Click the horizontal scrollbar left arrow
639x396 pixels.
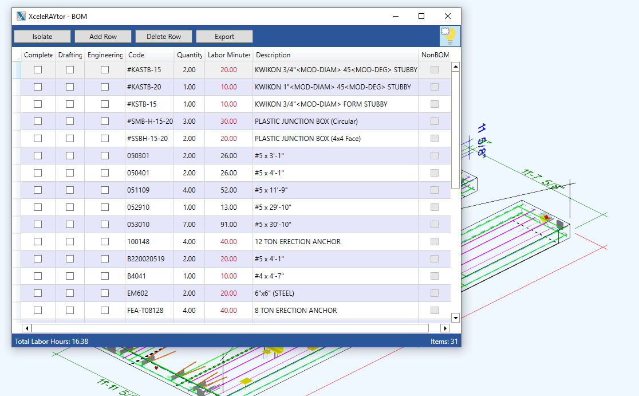pyautogui.click(x=26, y=328)
